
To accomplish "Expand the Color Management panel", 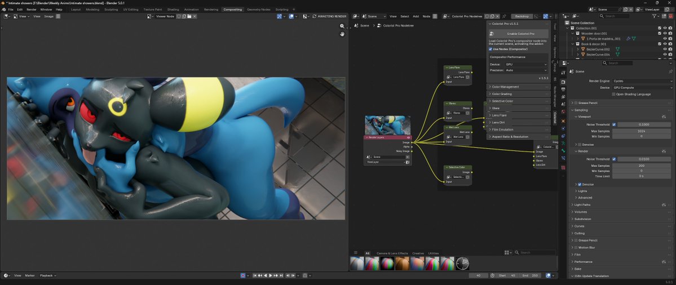I will [519, 87].
